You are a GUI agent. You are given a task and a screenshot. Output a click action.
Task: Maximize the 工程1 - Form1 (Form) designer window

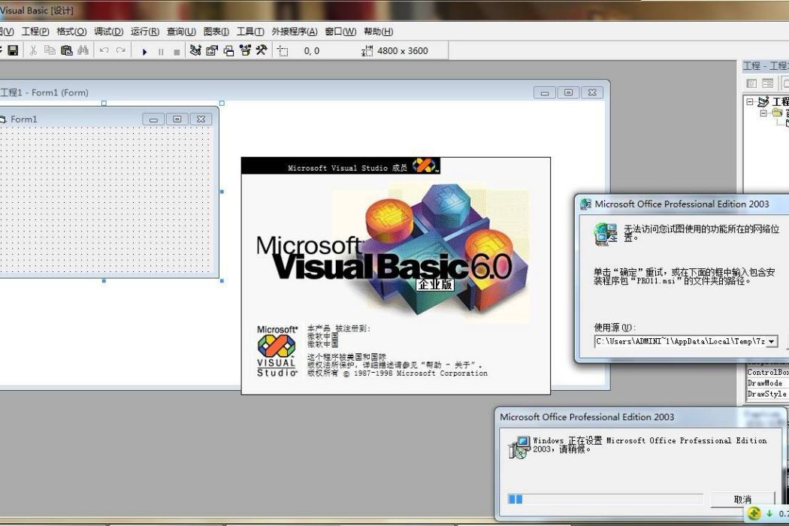point(568,92)
